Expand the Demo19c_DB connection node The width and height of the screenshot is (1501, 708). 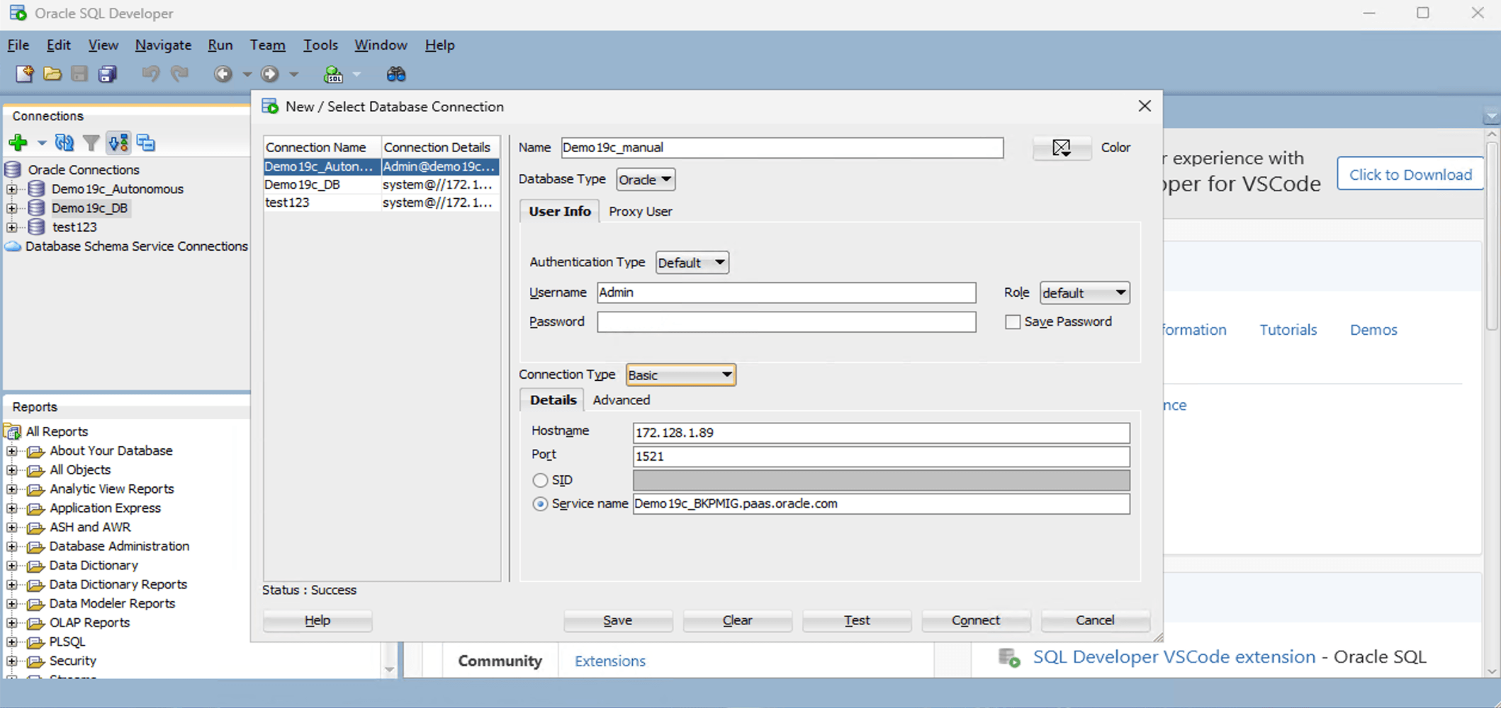pos(11,207)
